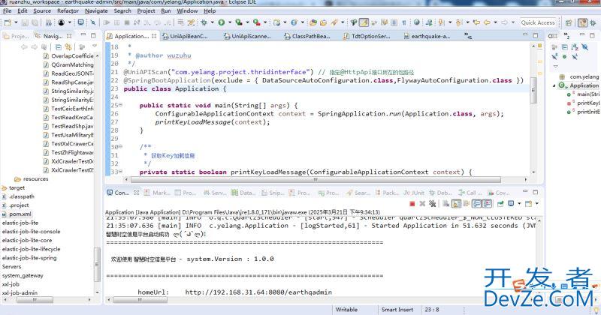The height and width of the screenshot is (315, 601).
Task: Minimize the Console view panel
Action: click(525, 192)
